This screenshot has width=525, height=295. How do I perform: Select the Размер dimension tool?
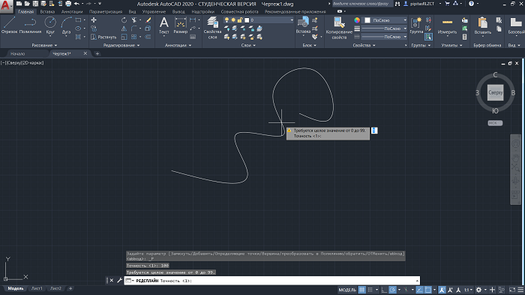(181, 26)
